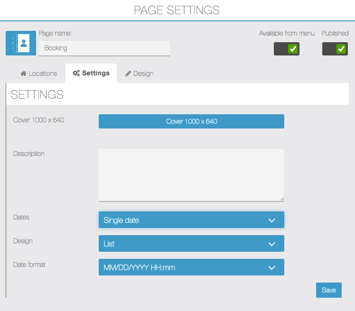Open the Design dropdown showing List
355x311 pixels.
tap(191, 243)
